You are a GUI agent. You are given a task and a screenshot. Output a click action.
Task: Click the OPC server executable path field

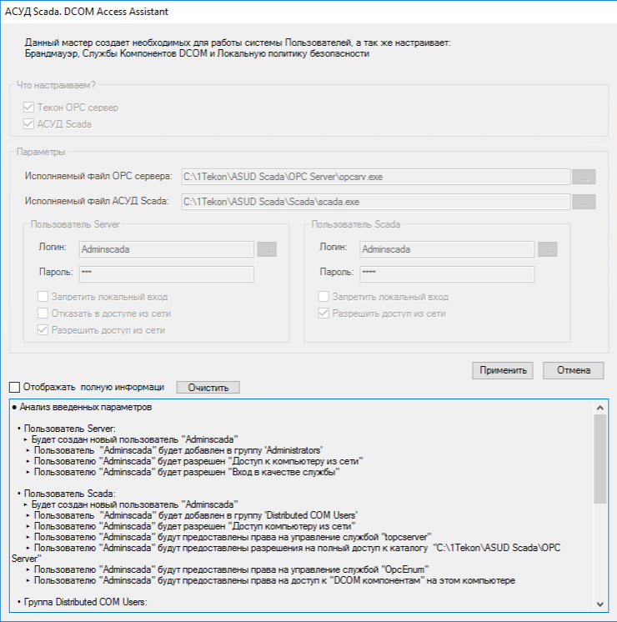[375, 177]
